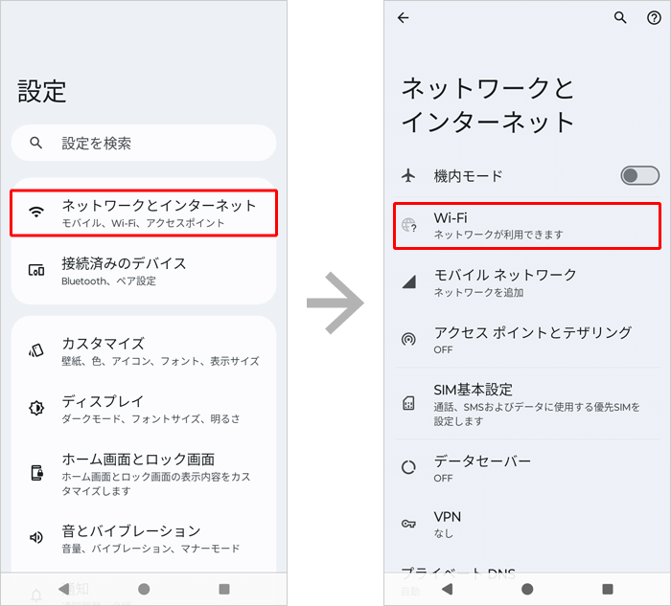Tap the airplane icon for 機内モード

coord(409,176)
